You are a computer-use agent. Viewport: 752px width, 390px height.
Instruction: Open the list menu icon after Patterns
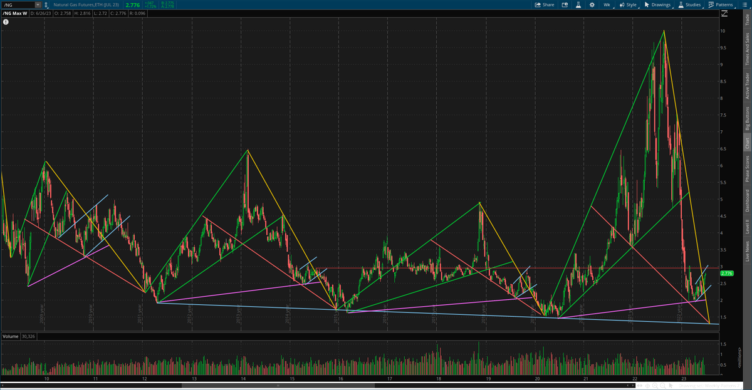tap(744, 5)
